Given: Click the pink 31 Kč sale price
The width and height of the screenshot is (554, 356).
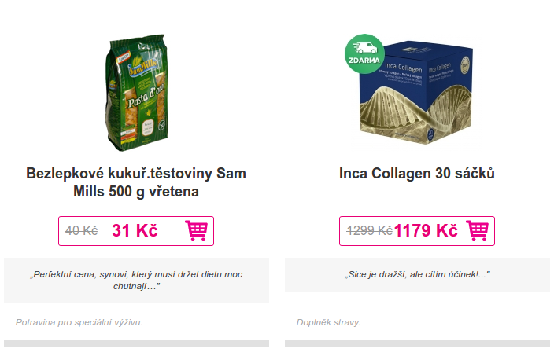Looking at the screenshot, I should point(135,231).
